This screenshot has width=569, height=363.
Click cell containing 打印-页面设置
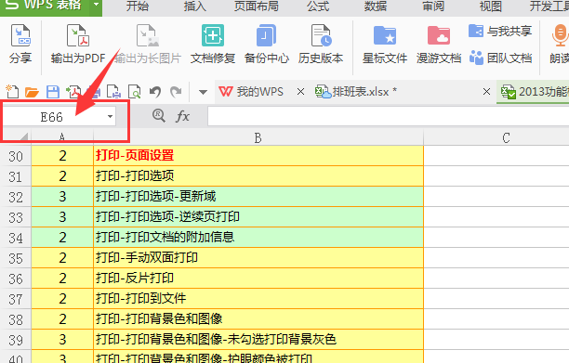point(258,156)
